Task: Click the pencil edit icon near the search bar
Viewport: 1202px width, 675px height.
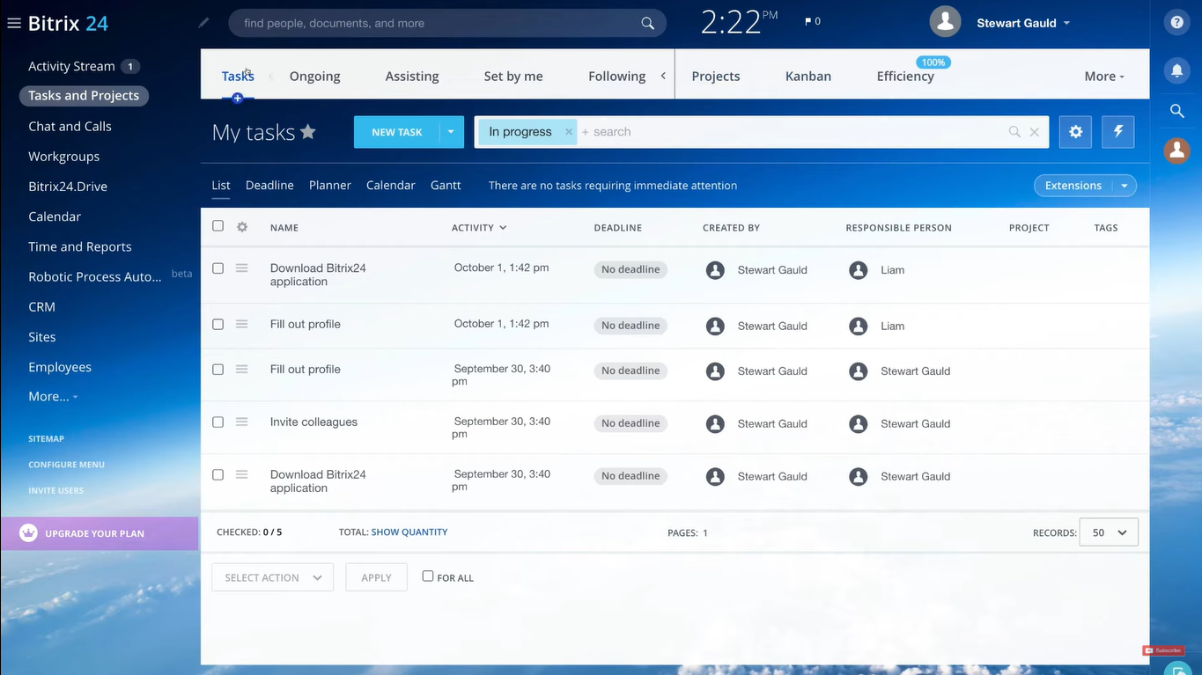Action: (x=203, y=22)
